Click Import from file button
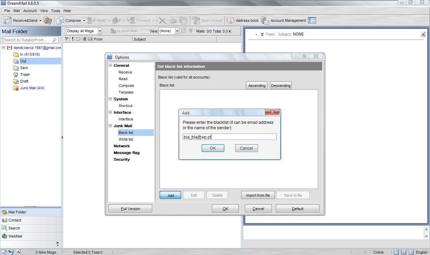 click(x=258, y=195)
